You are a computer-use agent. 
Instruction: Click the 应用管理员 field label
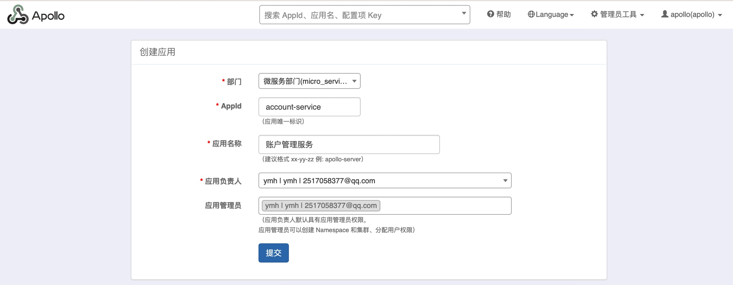(x=223, y=205)
